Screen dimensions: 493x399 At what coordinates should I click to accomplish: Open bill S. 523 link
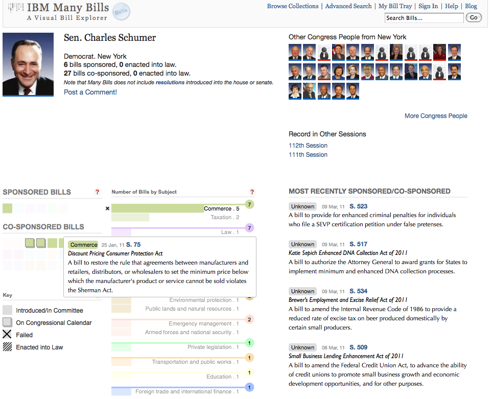point(359,206)
